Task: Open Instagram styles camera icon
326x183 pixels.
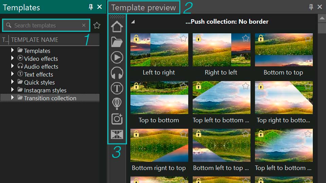Action: tap(117, 119)
